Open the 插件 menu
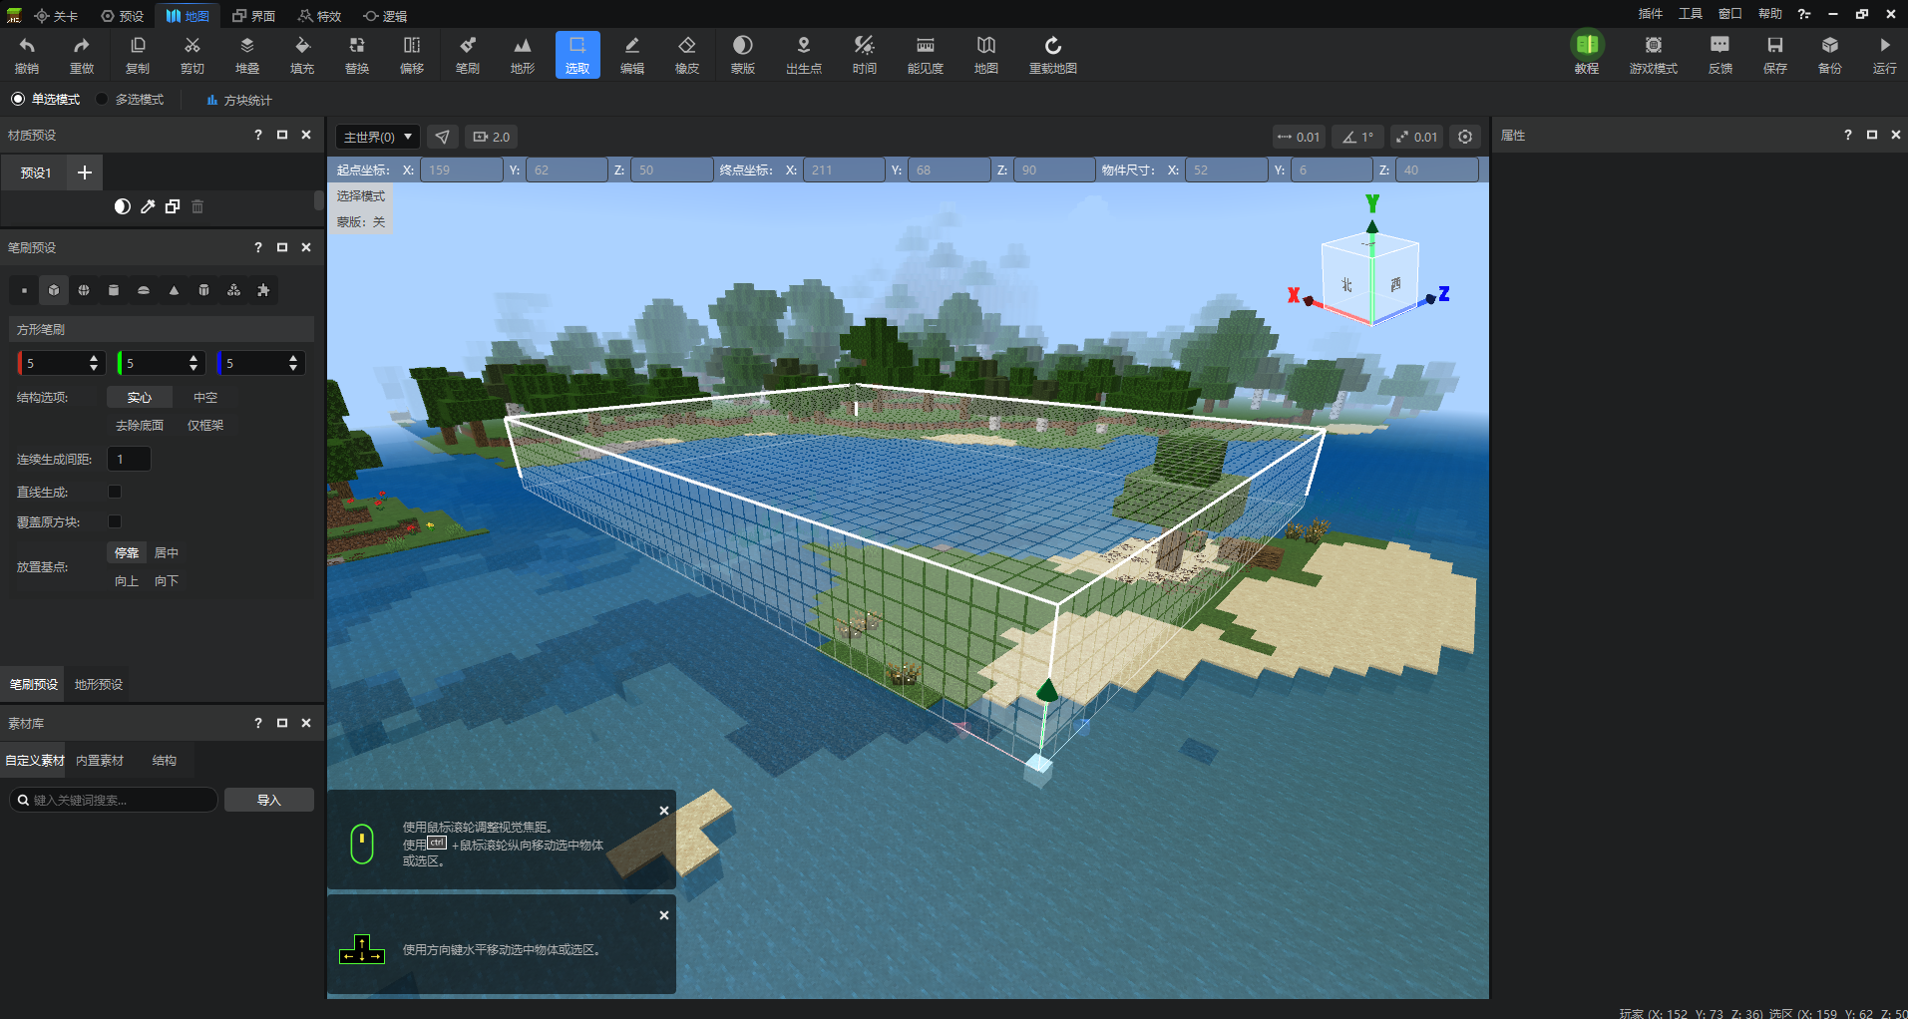 point(1651,14)
